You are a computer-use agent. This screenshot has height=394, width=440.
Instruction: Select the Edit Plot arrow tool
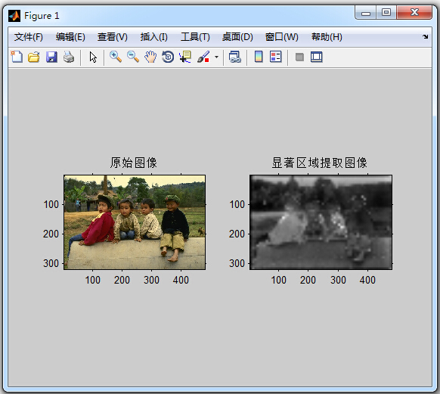(x=93, y=57)
